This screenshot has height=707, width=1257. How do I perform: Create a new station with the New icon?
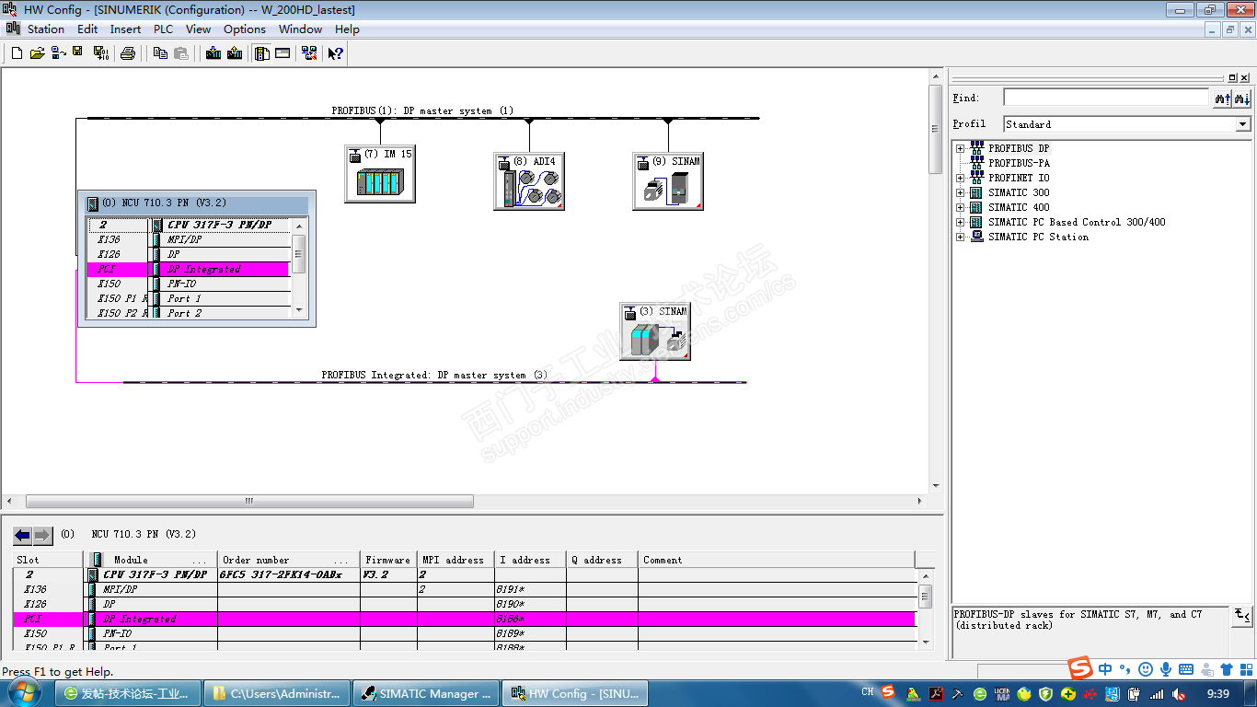tap(17, 53)
